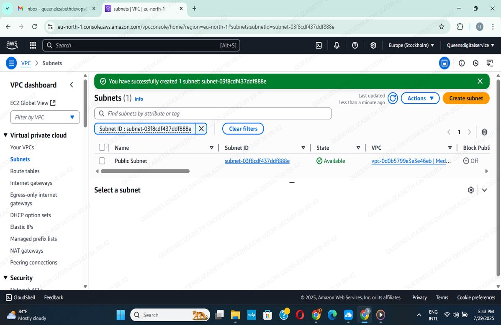Screen dimensions: 501x325
Task: Open the AWS services grid menu
Action: [x=33, y=45]
